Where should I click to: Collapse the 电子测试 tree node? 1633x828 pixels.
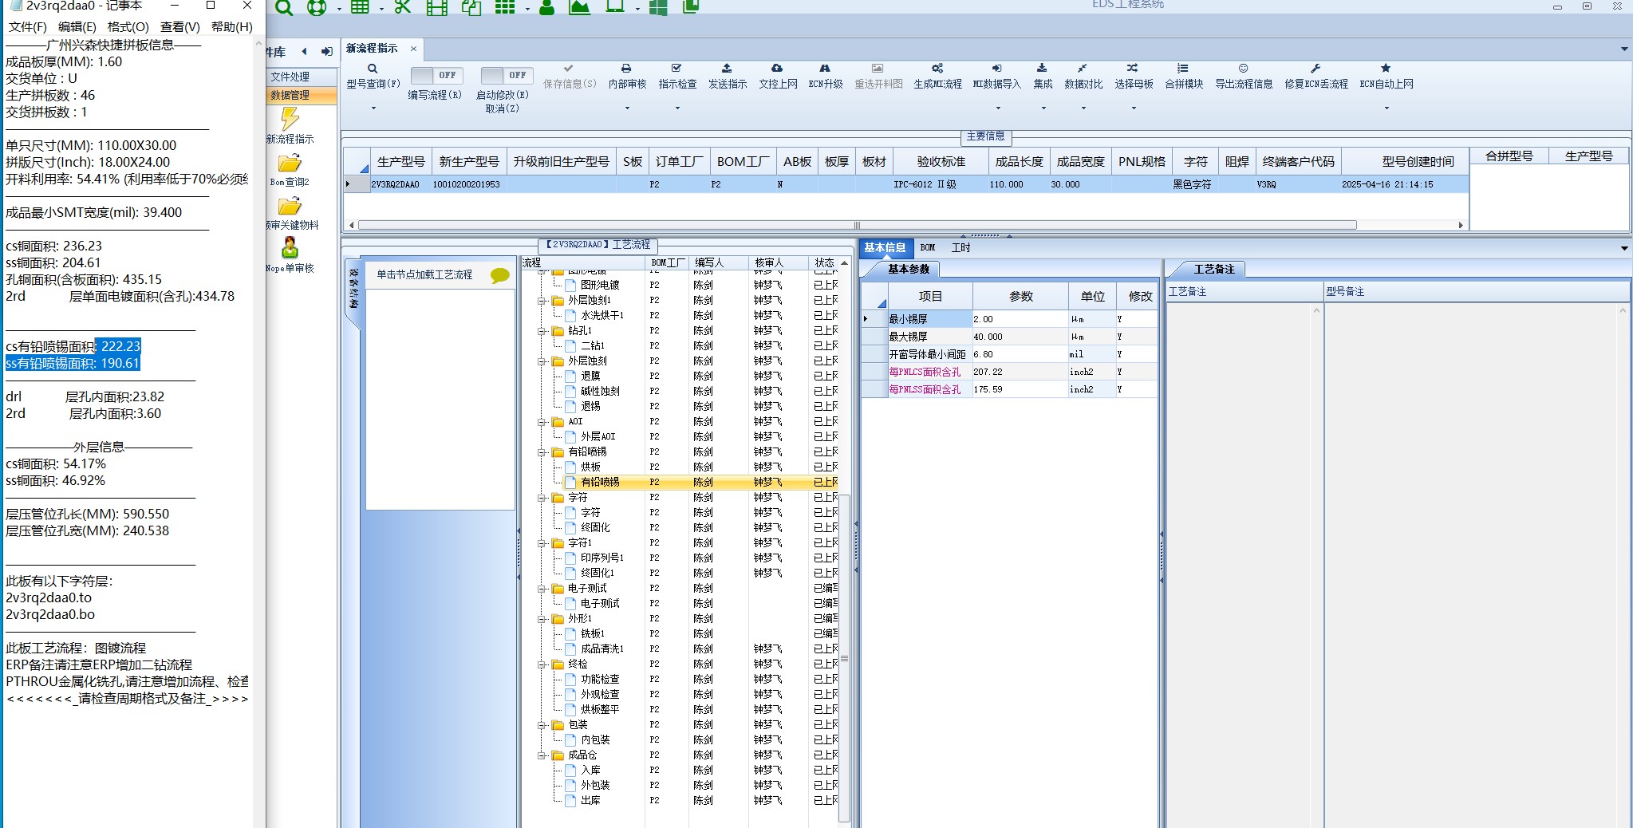pyautogui.click(x=542, y=589)
